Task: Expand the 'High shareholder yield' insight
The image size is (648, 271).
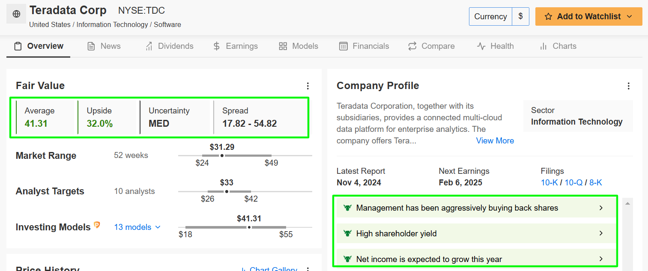Action: pyautogui.click(x=476, y=233)
